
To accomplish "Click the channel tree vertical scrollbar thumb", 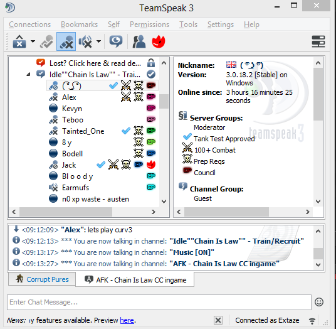I will 164,101.
